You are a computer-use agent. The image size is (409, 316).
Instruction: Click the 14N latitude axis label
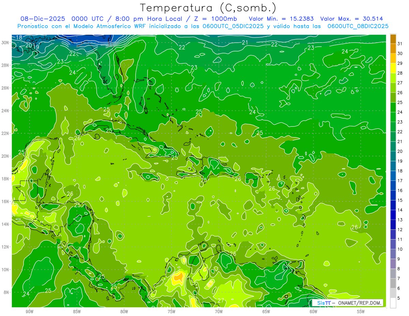(5, 224)
